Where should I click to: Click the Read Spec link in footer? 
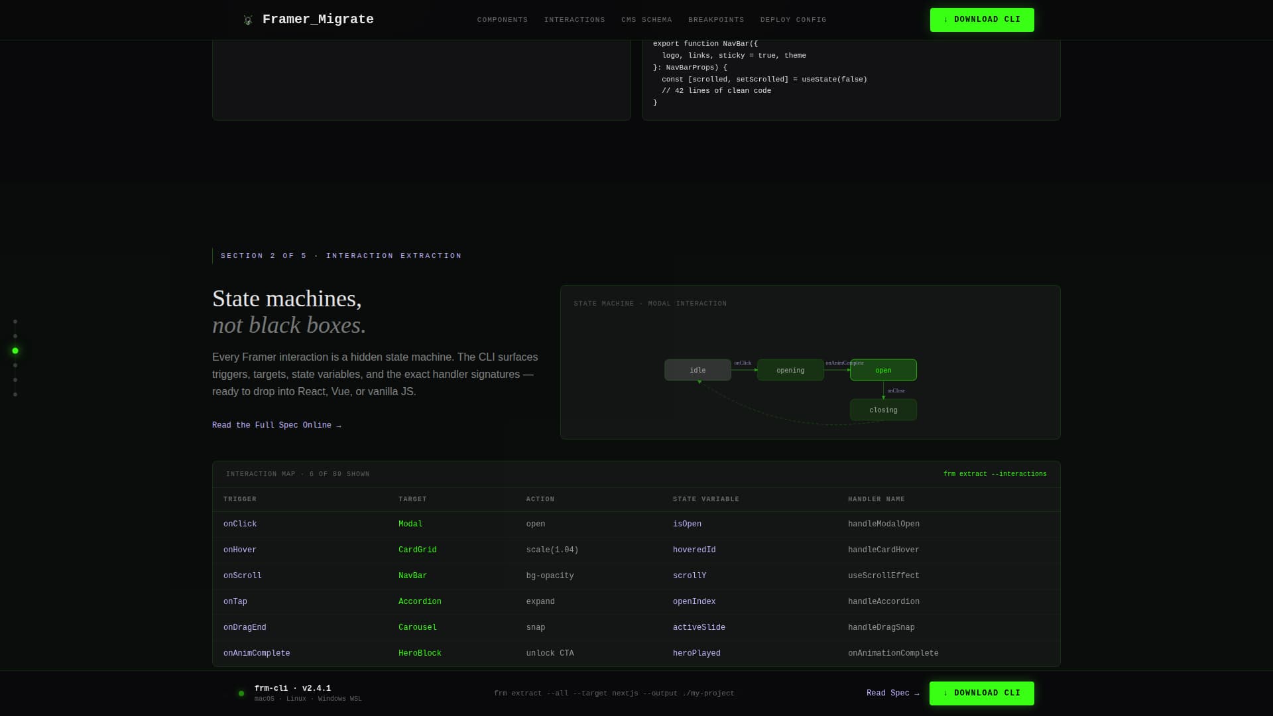coord(892,693)
